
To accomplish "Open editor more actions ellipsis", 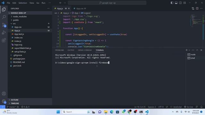I will point(201,9).
